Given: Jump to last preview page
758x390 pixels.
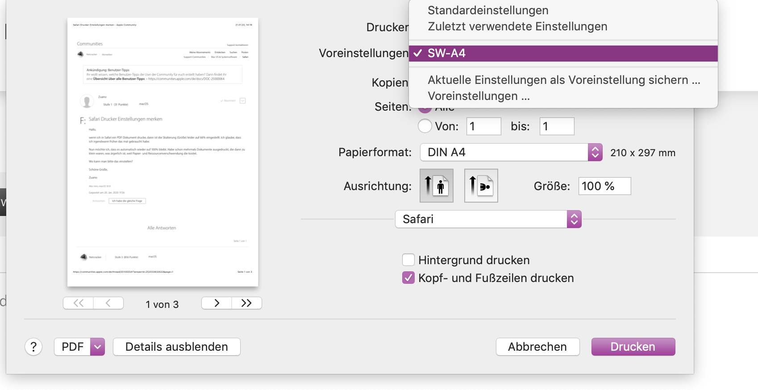Looking at the screenshot, I should coord(246,303).
